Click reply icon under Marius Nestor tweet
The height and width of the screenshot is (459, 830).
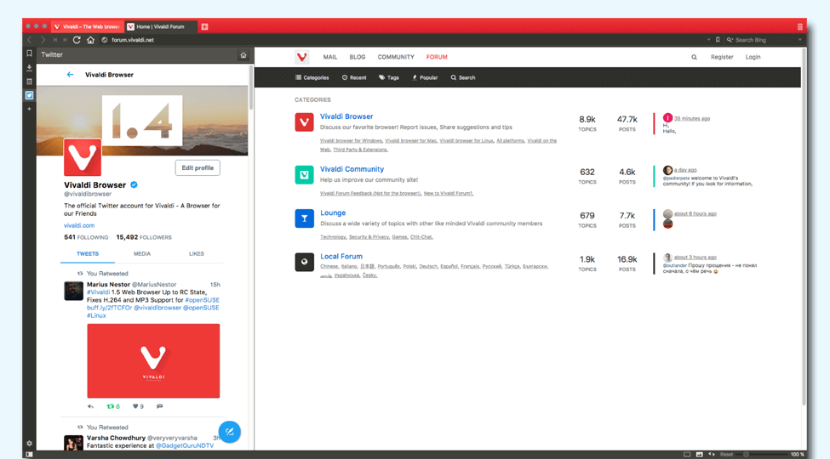pos(90,406)
